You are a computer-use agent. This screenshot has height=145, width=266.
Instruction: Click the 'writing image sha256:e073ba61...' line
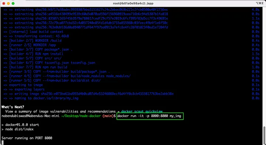88,94
